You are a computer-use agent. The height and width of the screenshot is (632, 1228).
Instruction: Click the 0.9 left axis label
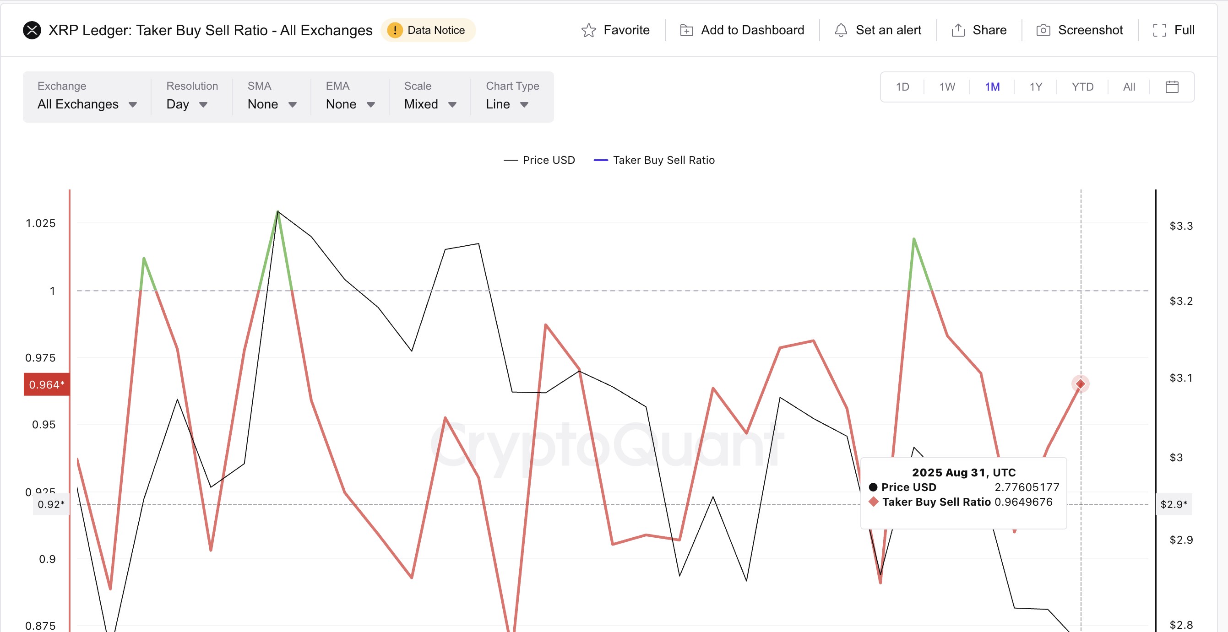click(47, 559)
